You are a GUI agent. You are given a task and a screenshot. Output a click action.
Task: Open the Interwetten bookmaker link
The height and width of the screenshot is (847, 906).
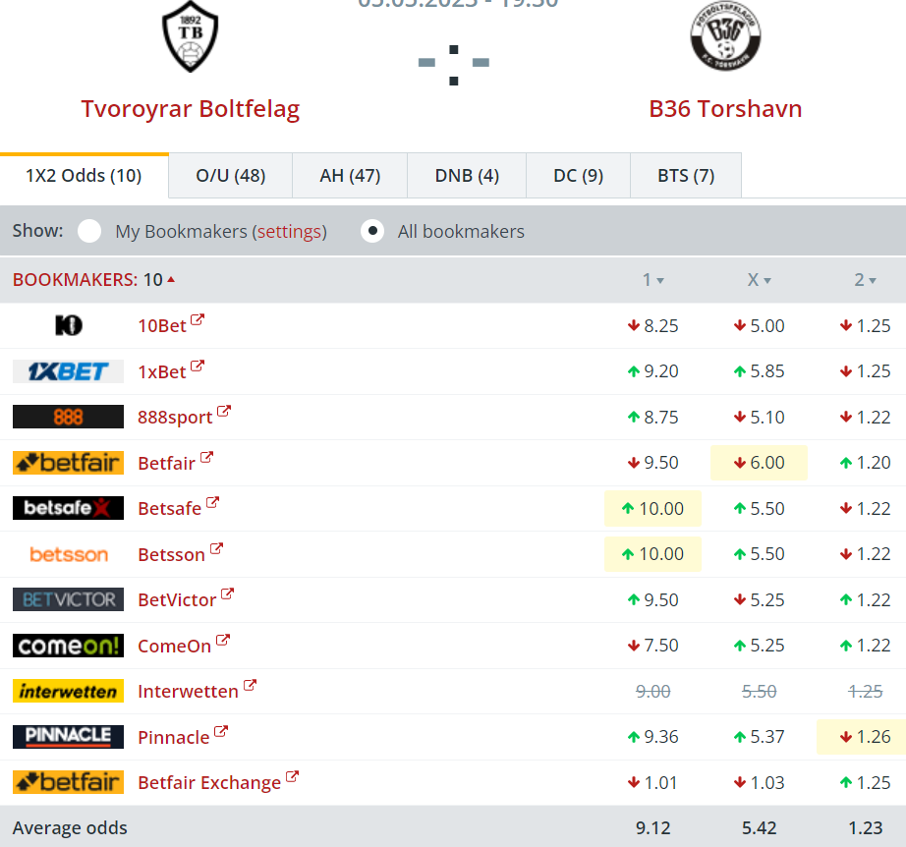coord(188,692)
